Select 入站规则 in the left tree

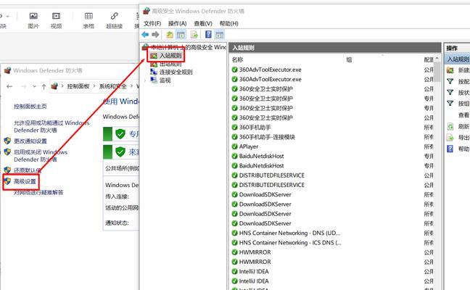pyautogui.click(x=170, y=56)
